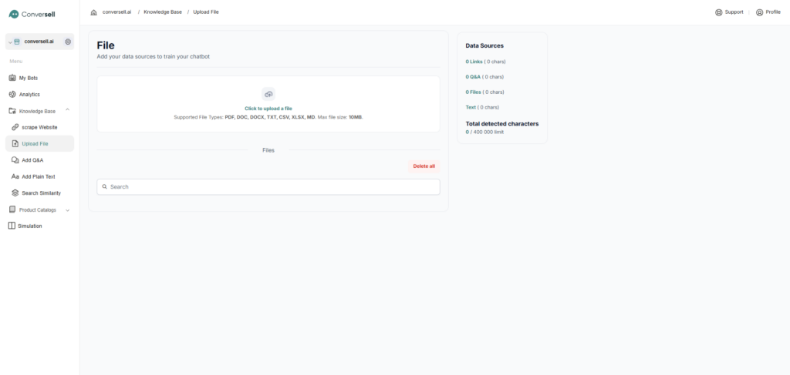This screenshot has height=375, width=790.
Task: Click the My Bots sidebar icon
Action: (12, 78)
